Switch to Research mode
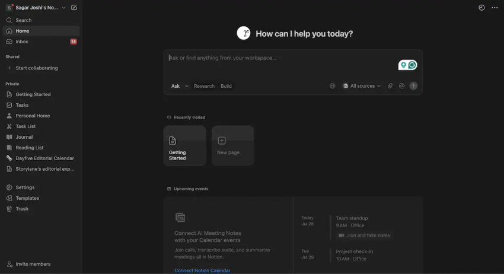The width and height of the screenshot is (504, 274). pos(204,86)
